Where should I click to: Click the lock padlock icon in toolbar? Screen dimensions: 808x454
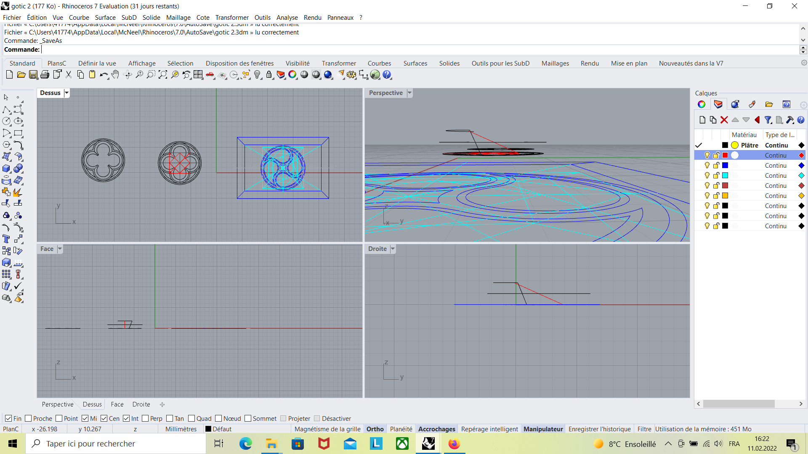269,75
